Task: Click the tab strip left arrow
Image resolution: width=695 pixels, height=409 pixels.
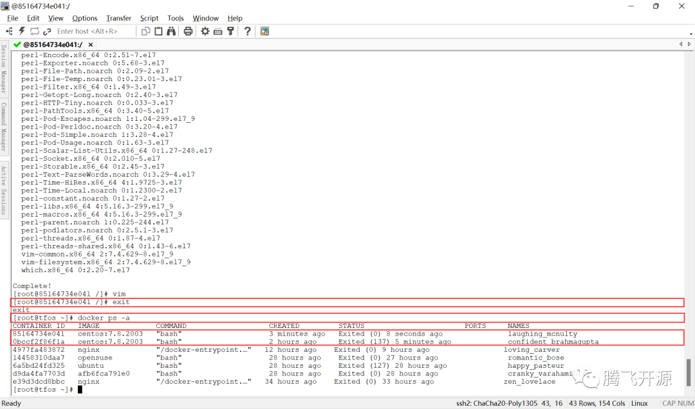Action: pos(681,44)
